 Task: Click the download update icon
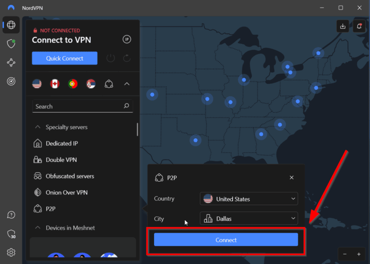pyautogui.click(x=343, y=26)
